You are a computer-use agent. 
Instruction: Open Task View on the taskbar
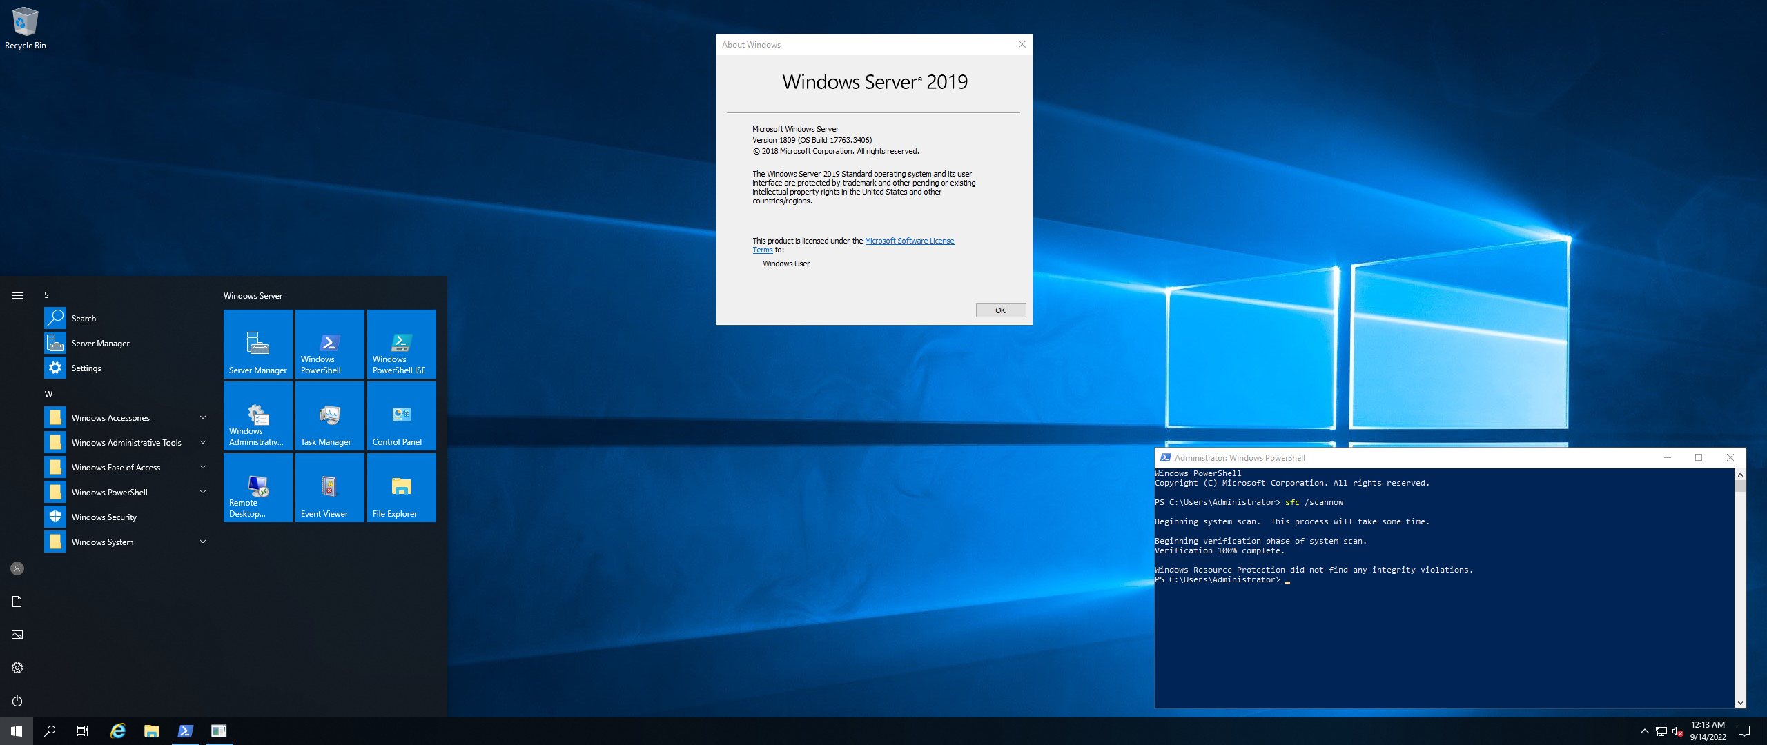83,731
